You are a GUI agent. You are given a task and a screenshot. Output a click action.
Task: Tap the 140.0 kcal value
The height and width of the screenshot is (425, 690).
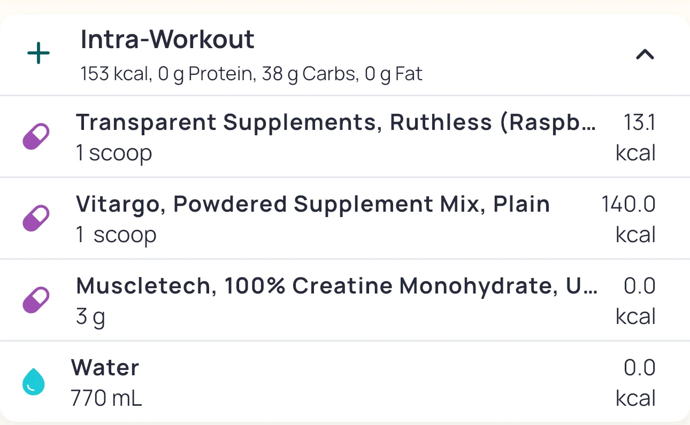(x=630, y=219)
